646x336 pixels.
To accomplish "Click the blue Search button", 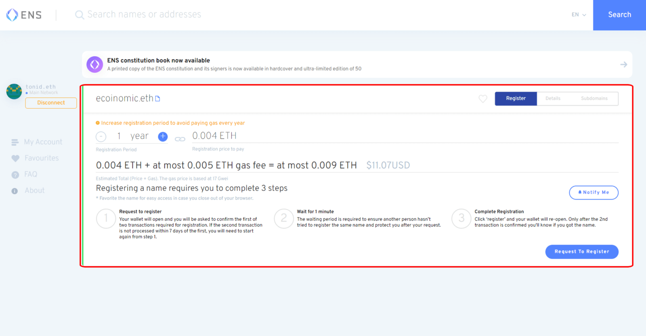I will 619,15.
